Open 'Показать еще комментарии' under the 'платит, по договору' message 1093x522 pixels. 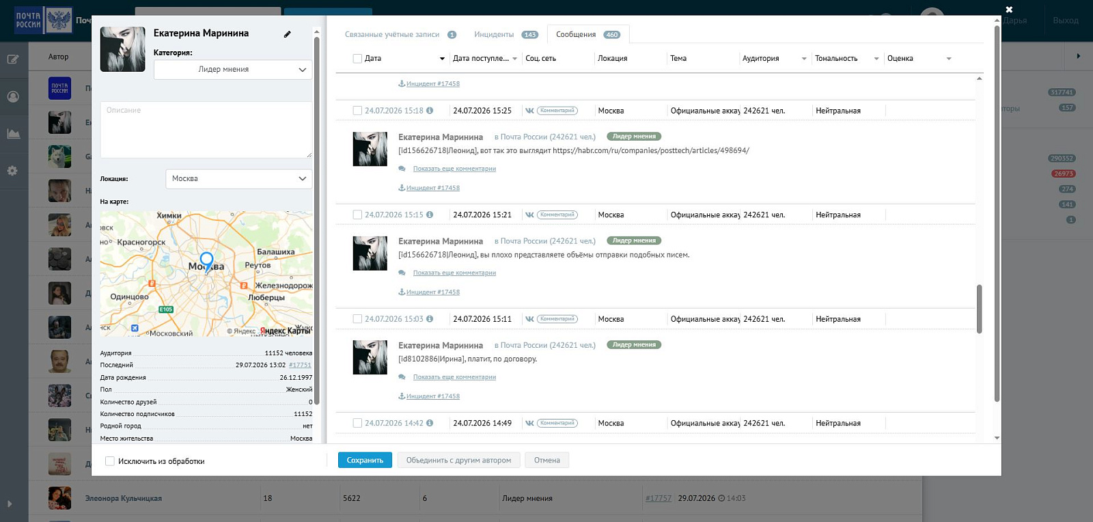tap(454, 377)
